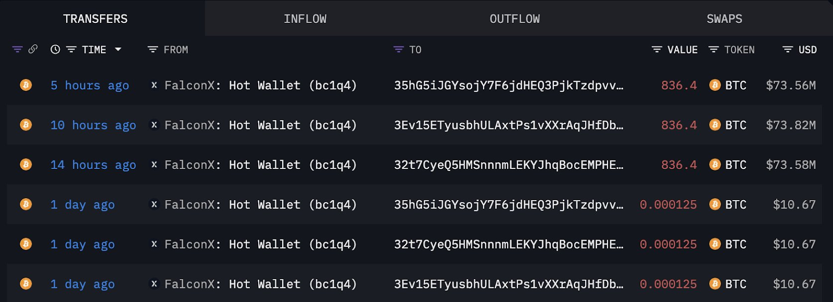Viewport: 833px width, 302px height.
Task: Open the TIME column filter icon
Action: (71, 49)
